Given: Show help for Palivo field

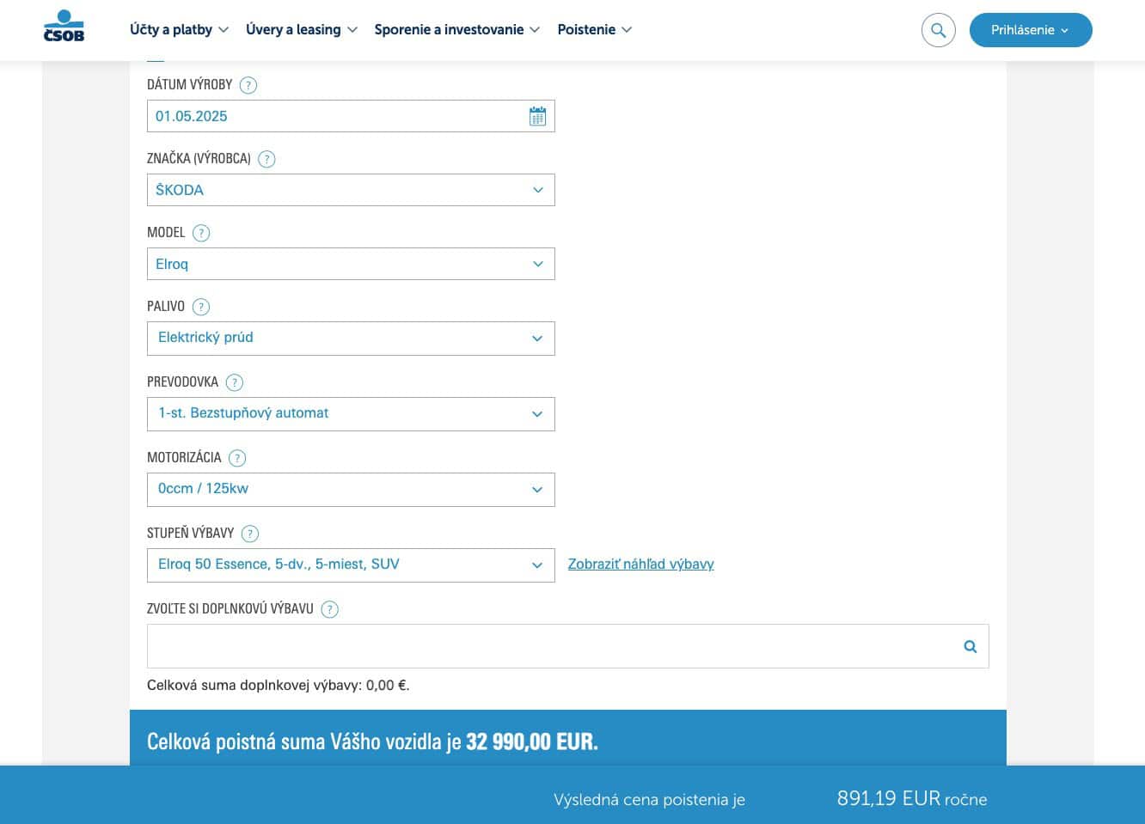Looking at the screenshot, I should 201,307.
